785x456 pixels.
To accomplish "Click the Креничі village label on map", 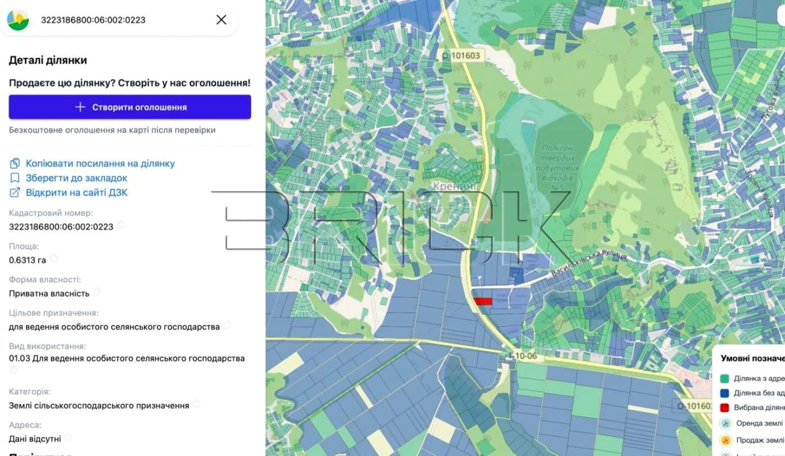I will point(455,186).
